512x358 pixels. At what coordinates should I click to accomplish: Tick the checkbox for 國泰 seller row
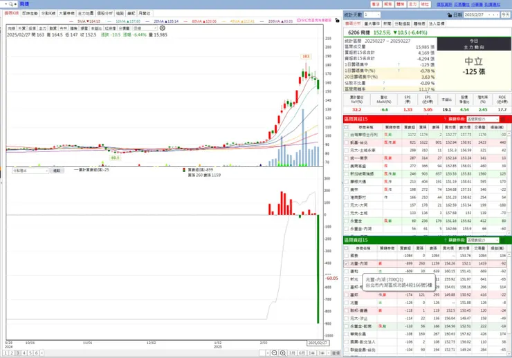[x=347, y=256]
